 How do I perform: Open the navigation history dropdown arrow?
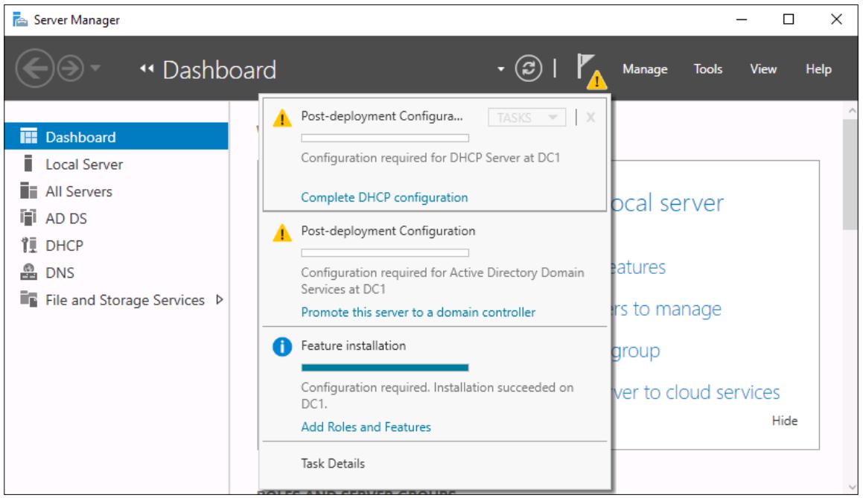pyautogui.click(x=95, y=68)
